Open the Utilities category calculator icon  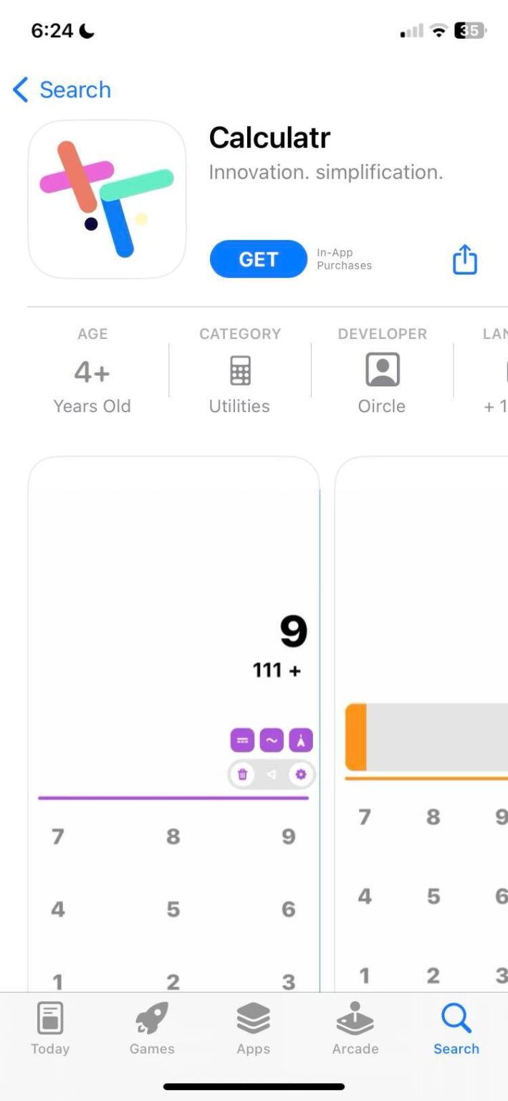point(239,369)
